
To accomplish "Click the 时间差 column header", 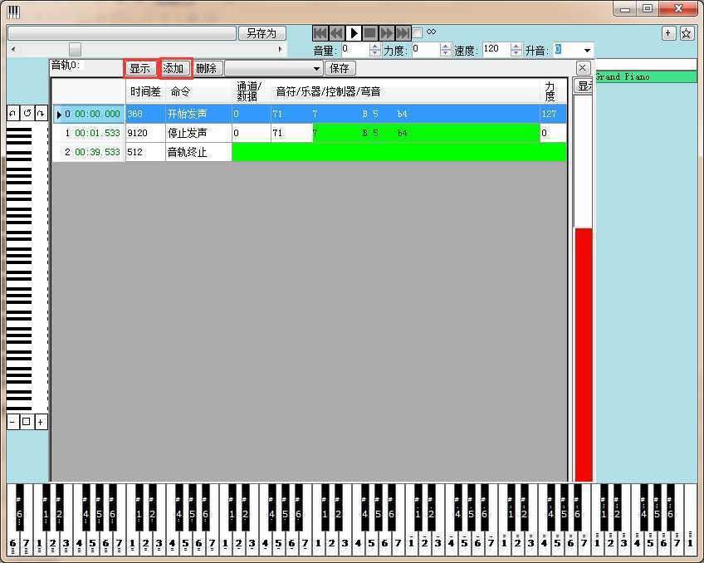I will [145, 91].
